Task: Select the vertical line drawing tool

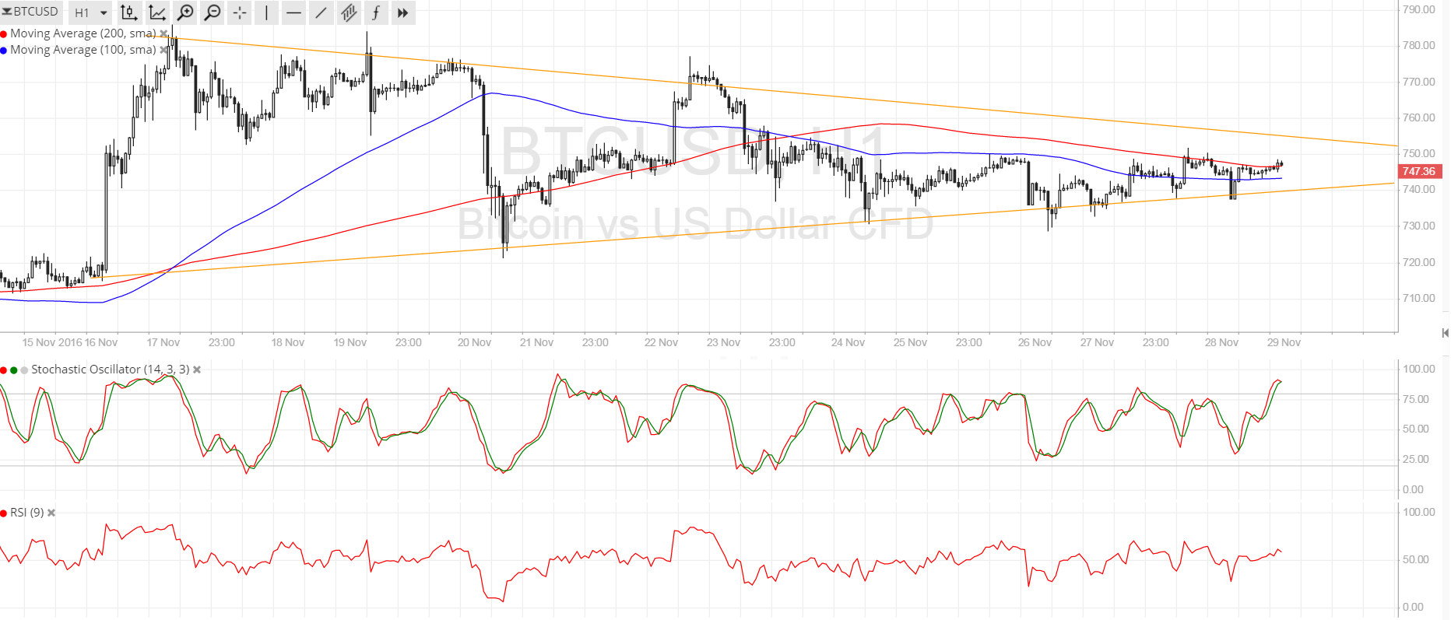Action: click(266, 12)
